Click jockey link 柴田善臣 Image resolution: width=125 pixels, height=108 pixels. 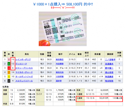pyautogui.click(x=60, y=60)
